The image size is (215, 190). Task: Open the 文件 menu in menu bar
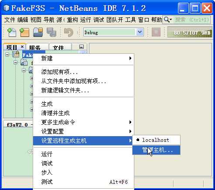click(10, 20)
